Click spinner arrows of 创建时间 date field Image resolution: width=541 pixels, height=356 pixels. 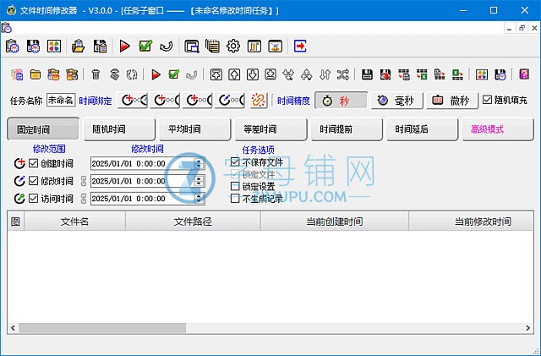coord(199,163)
